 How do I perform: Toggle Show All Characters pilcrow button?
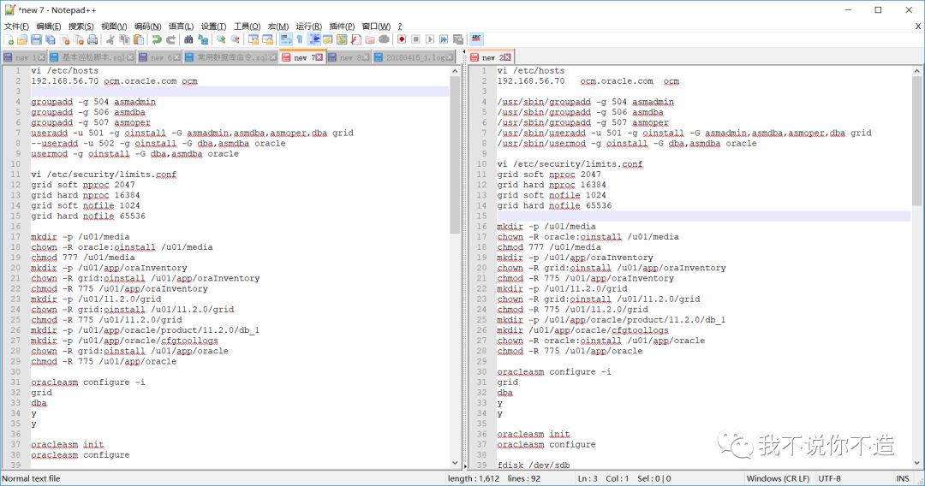(300, 39)
